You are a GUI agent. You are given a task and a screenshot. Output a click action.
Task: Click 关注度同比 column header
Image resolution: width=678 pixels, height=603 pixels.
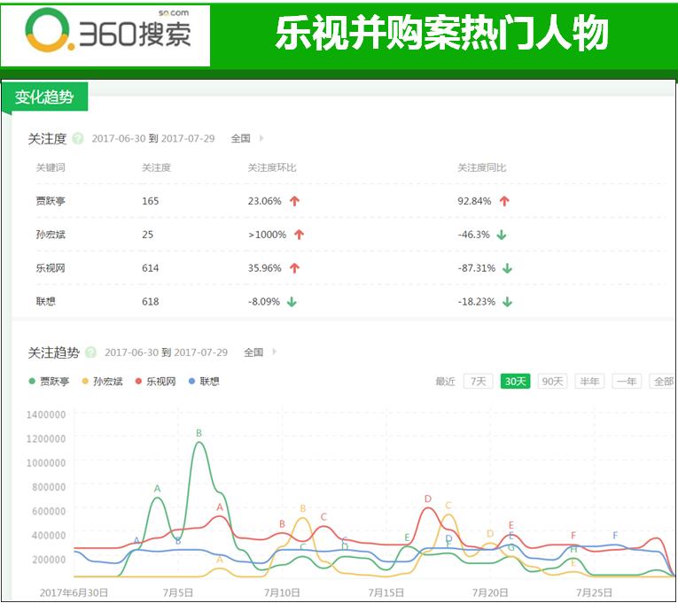click(x=482, y=167)
